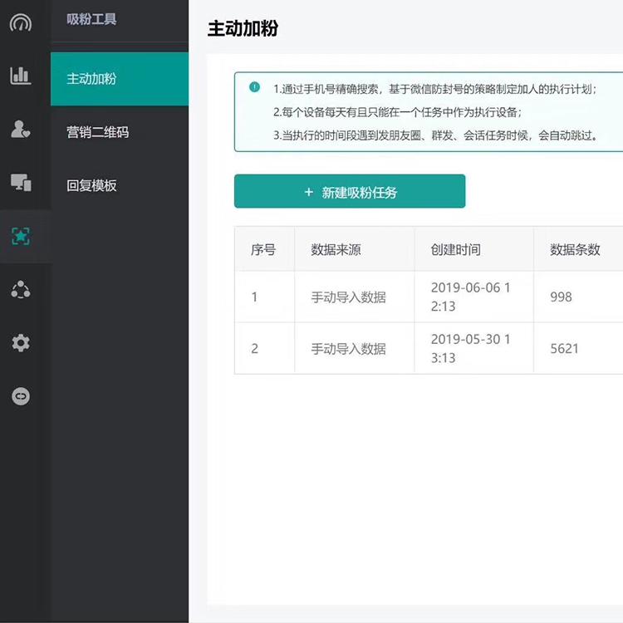This screenshot has height=623, width=623.
Task: Open the devices monitor icon
Action: [21, 183]
